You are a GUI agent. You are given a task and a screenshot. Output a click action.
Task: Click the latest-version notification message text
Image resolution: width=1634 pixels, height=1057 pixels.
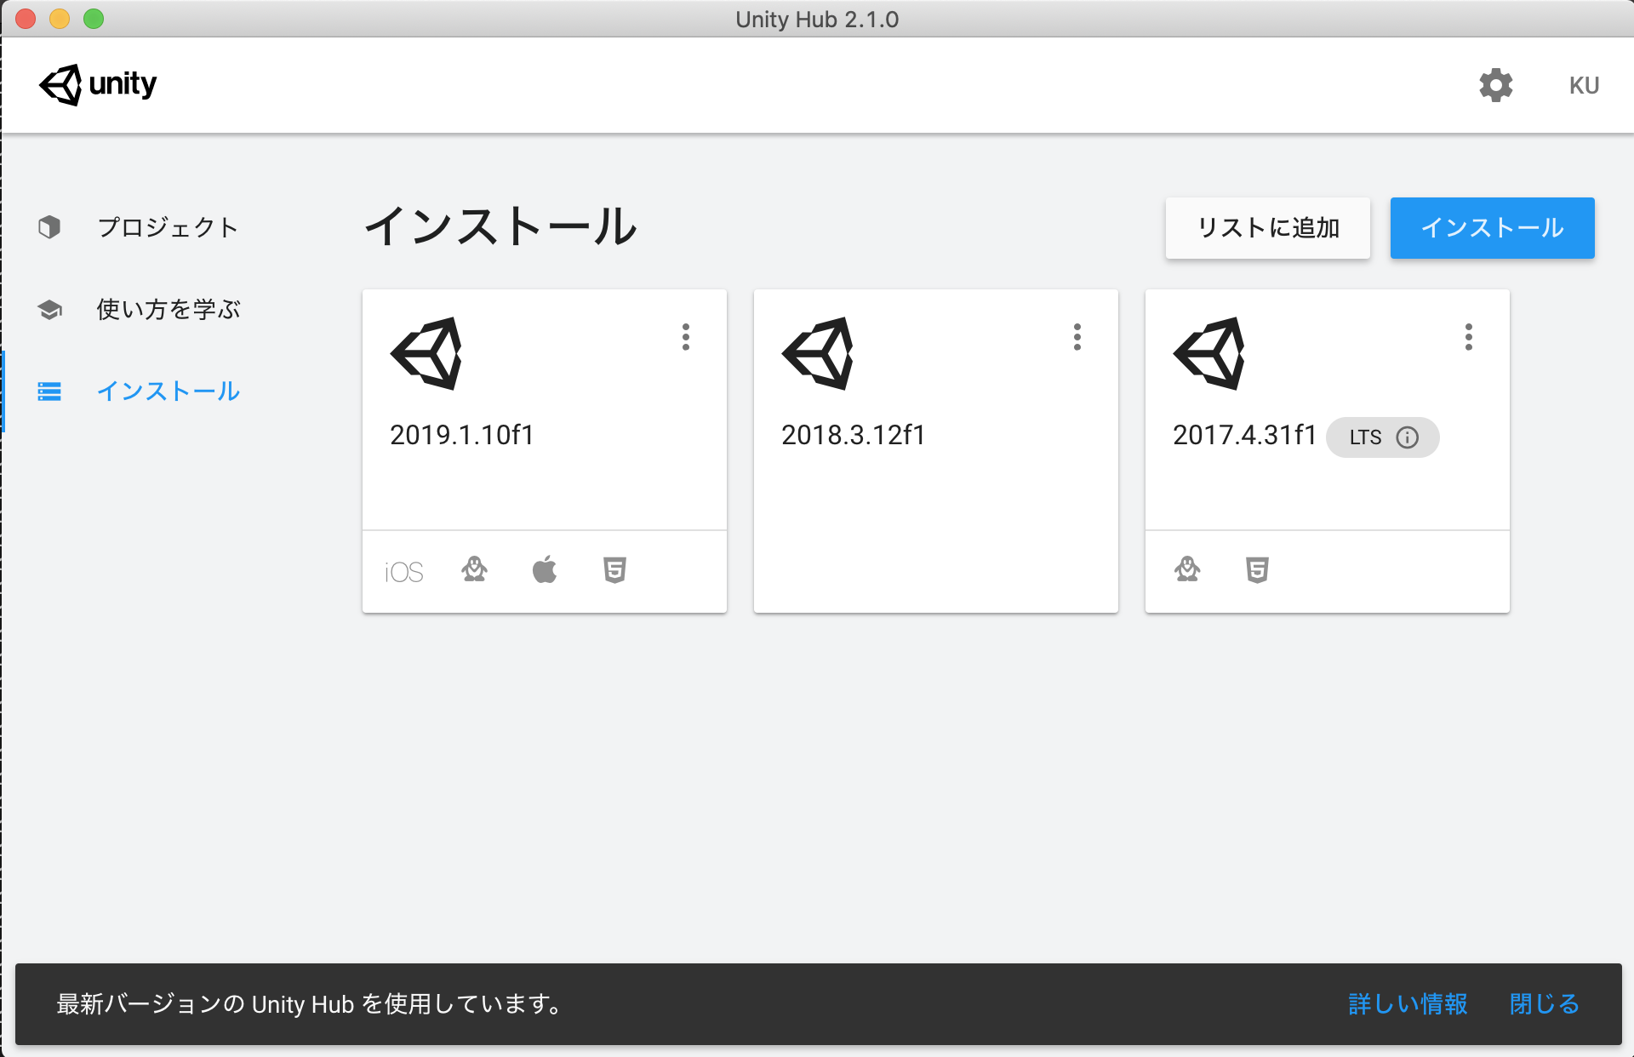(309, 1004)
